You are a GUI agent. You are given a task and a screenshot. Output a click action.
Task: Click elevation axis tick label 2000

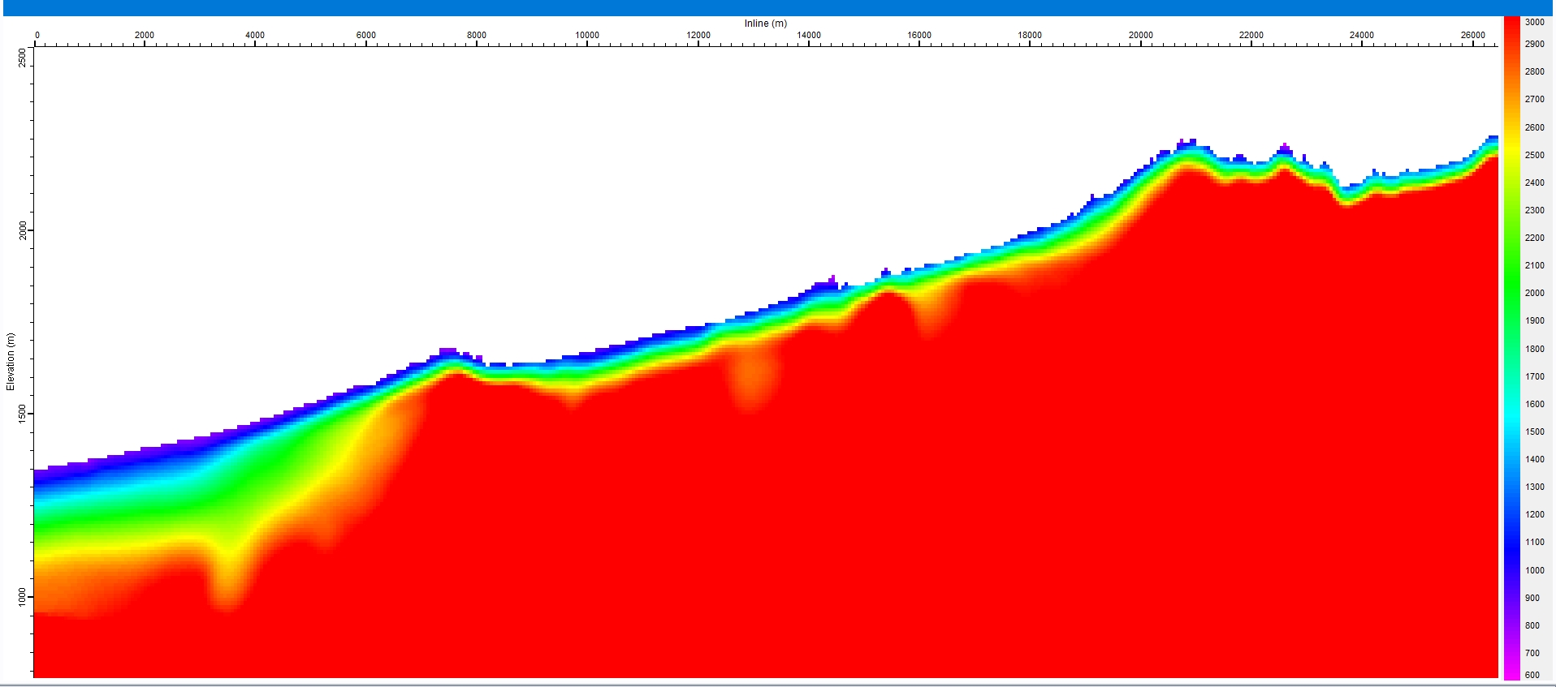coord(22,230)
